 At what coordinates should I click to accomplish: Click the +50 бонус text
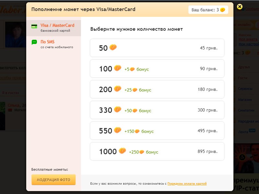point(138,111)
